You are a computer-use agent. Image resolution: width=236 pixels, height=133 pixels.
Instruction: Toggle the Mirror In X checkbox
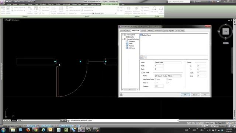tap(156, 83)
